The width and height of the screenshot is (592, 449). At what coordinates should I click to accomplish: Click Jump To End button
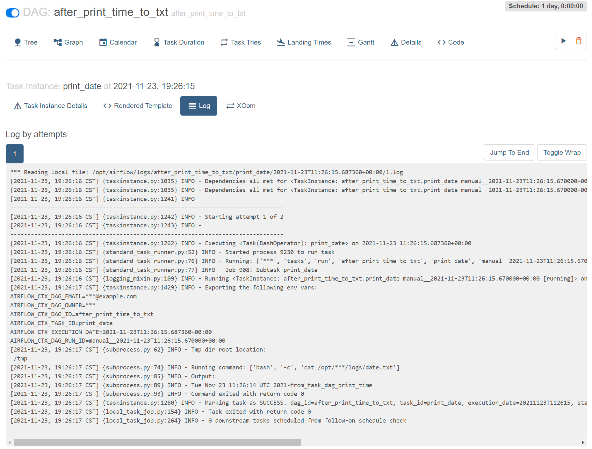click(x=509, y=153)
